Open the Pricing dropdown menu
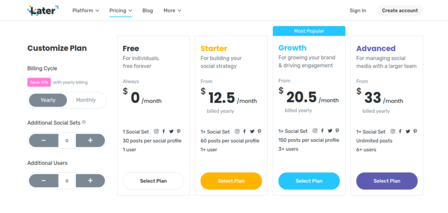The image size is (448, 213). click(121, 11)
